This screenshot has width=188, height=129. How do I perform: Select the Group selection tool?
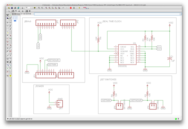coord(8,29)
